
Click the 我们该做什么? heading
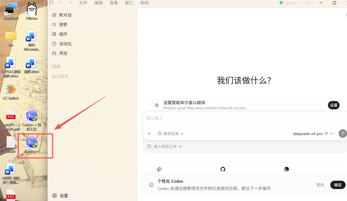(244, 80)
